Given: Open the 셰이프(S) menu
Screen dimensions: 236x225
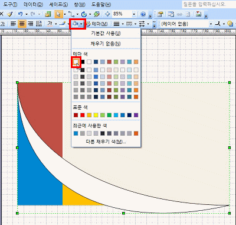Looking at the screenshot, I should (x=58, y=4).
